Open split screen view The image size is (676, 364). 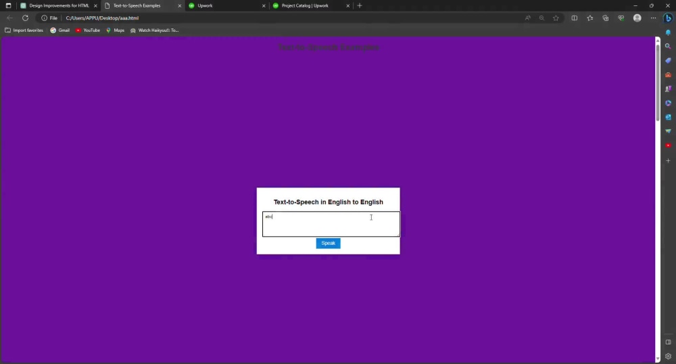click(x=574, y=18)
